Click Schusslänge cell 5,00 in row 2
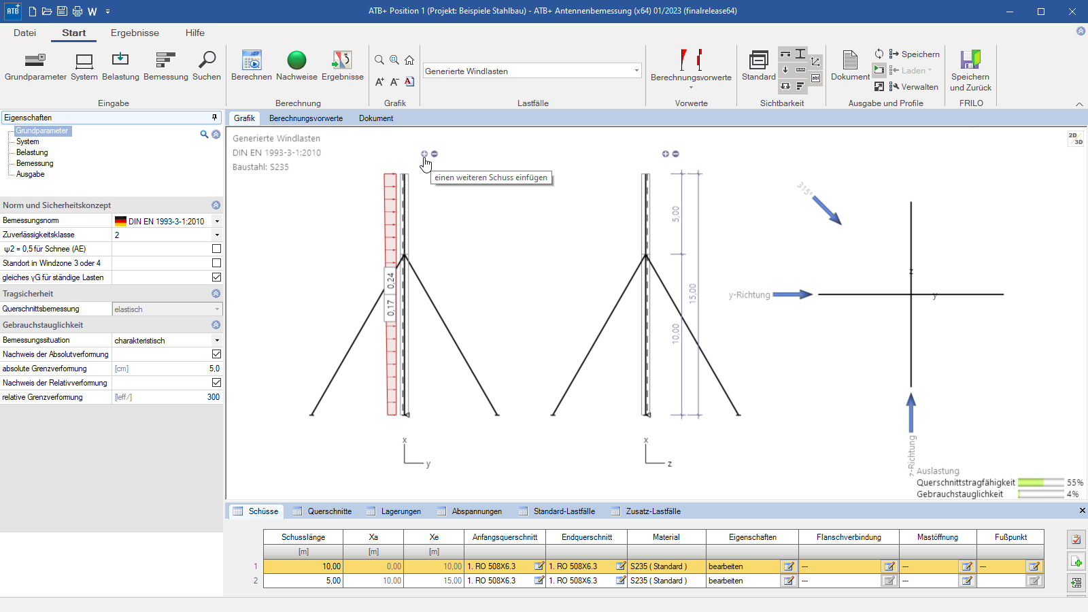The width and height of the screenshot is (1088, 612). tap(303, 581)
